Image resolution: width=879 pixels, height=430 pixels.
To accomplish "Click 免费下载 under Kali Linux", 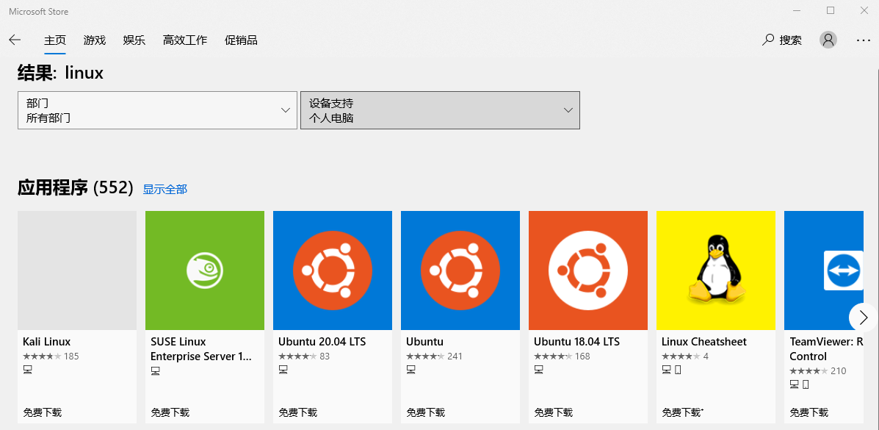I will (x=43, y=412).
